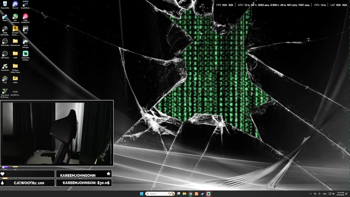350x197 pixels.
Task: Click the droplet icon beside CJCWOOT81
Action: [2, 183]
